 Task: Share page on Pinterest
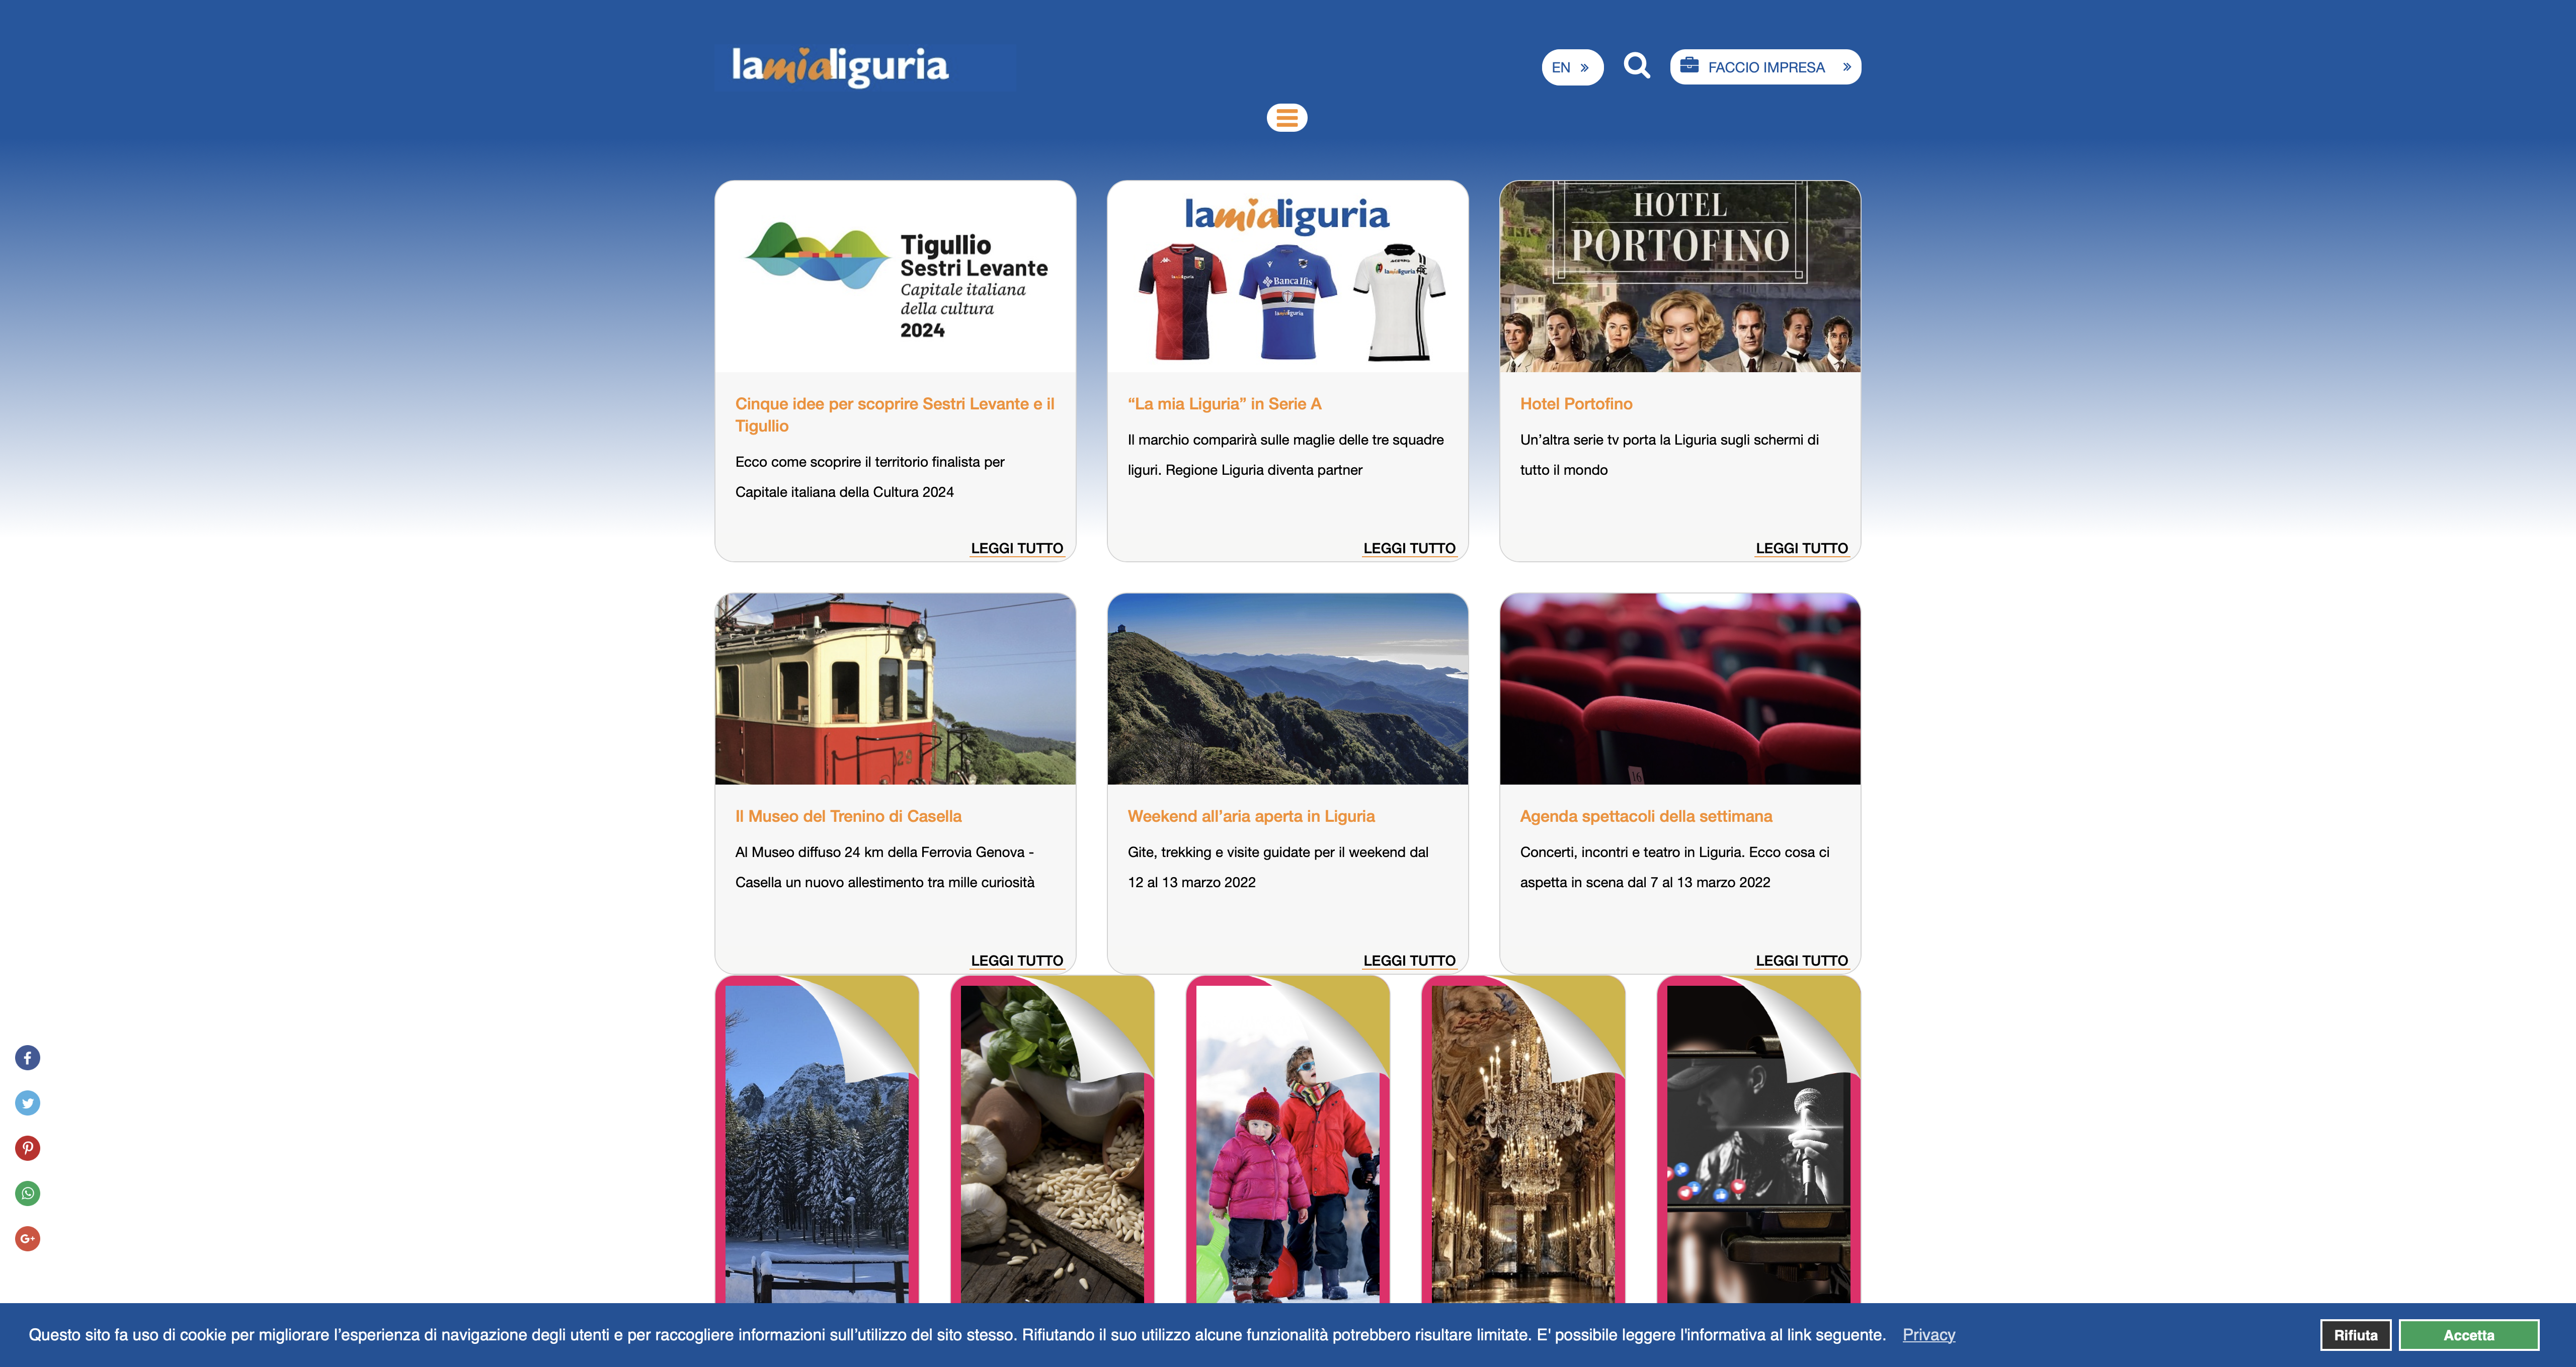(x=28, y=1147)
